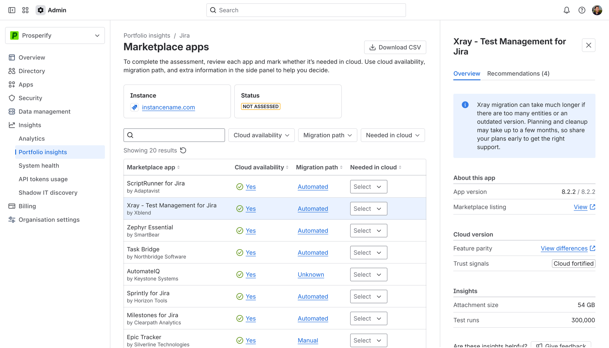The width and height of the screenshot is (609, 348).
Task: Click the Billing card icon in sidebar
Action: coord(12,206)
